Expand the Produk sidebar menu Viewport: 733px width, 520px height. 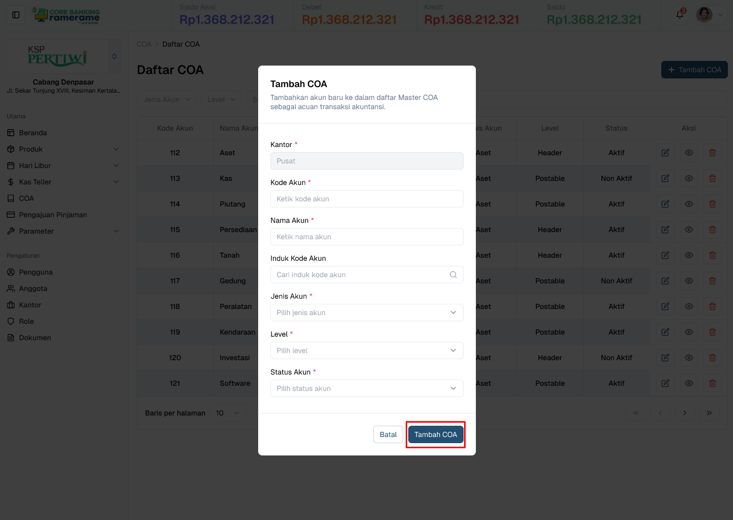[x=62, y=149]
